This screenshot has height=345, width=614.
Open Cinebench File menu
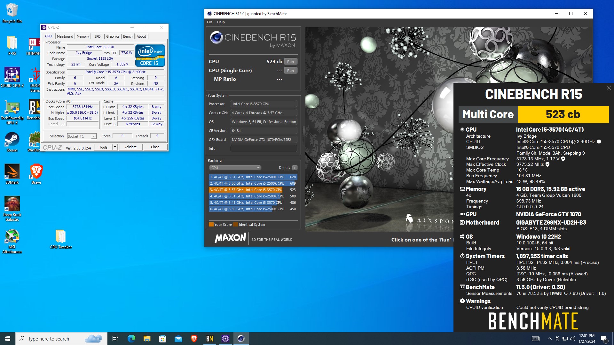(x=210, y=22)
